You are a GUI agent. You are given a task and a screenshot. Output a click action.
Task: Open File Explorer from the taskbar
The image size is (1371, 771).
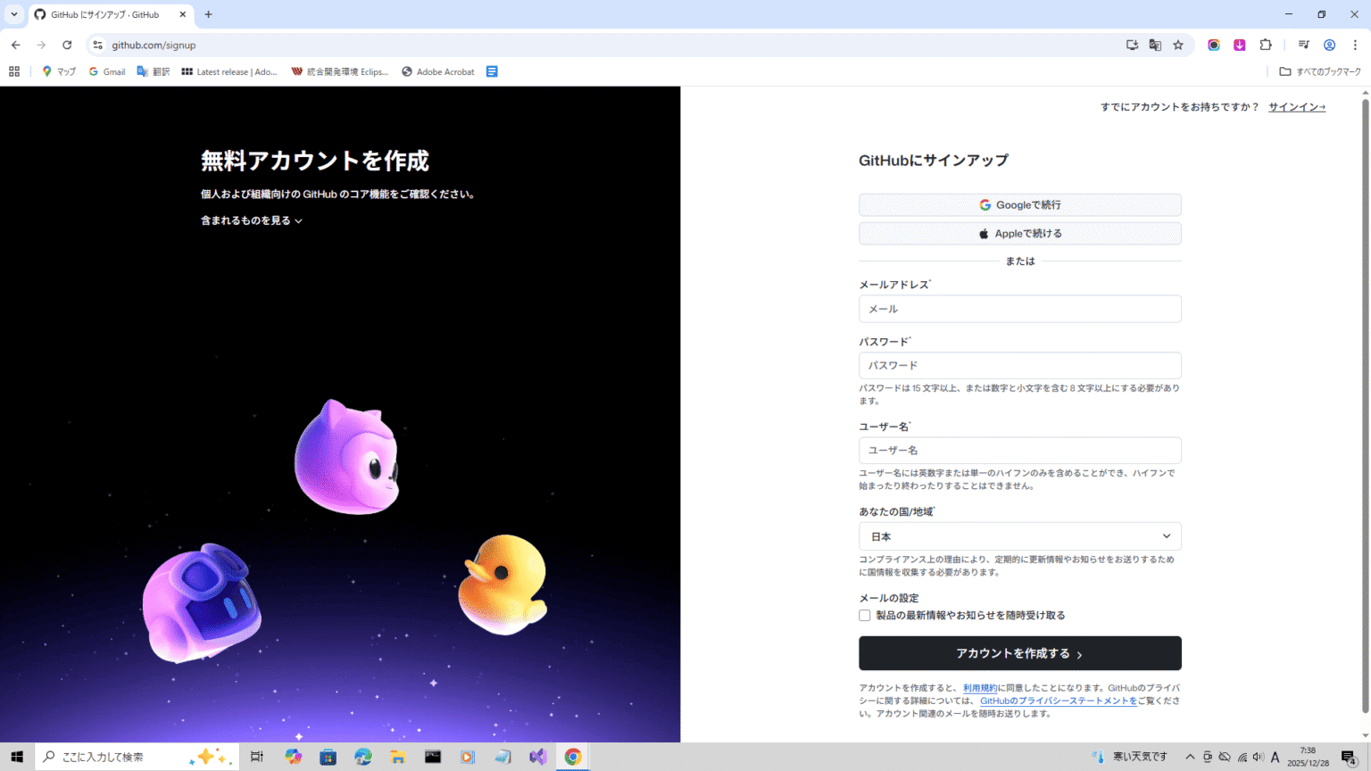[x=397, y=756]
